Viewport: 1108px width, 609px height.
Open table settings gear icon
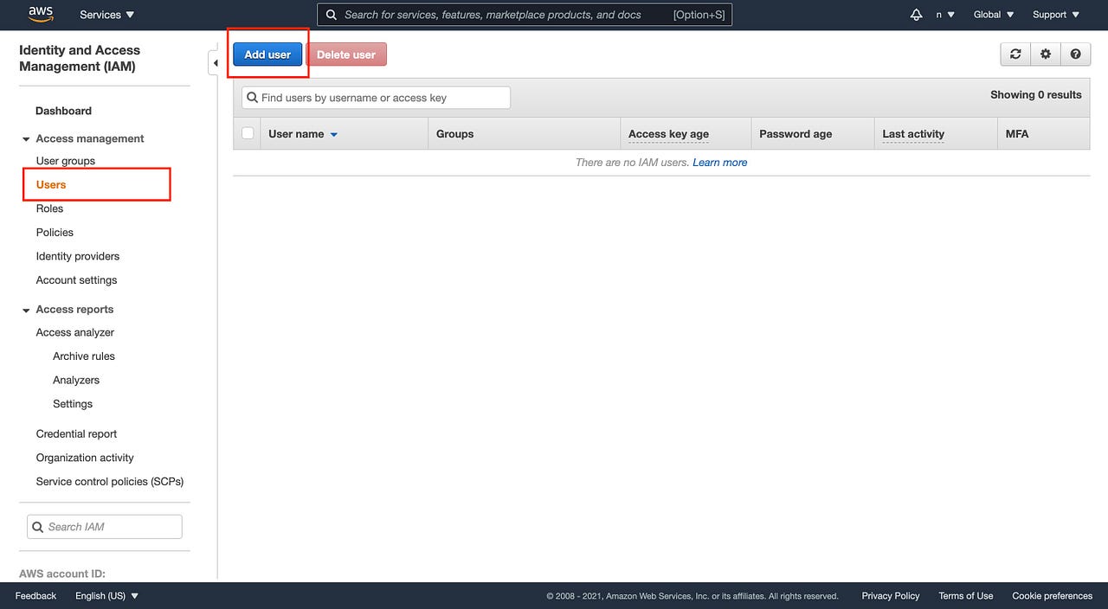tap(1046, 54)
